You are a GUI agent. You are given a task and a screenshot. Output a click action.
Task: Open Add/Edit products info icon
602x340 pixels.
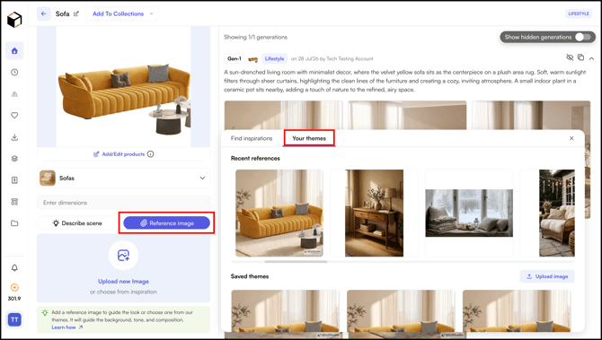click(151, 154)
